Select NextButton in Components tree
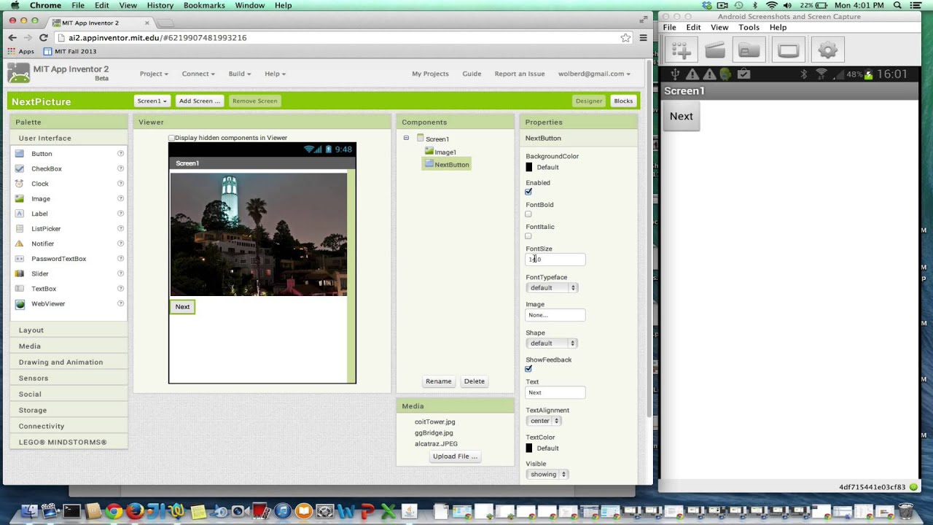This screenshot has height=525, width=933. pyautogui.click(x=447, y=165)
